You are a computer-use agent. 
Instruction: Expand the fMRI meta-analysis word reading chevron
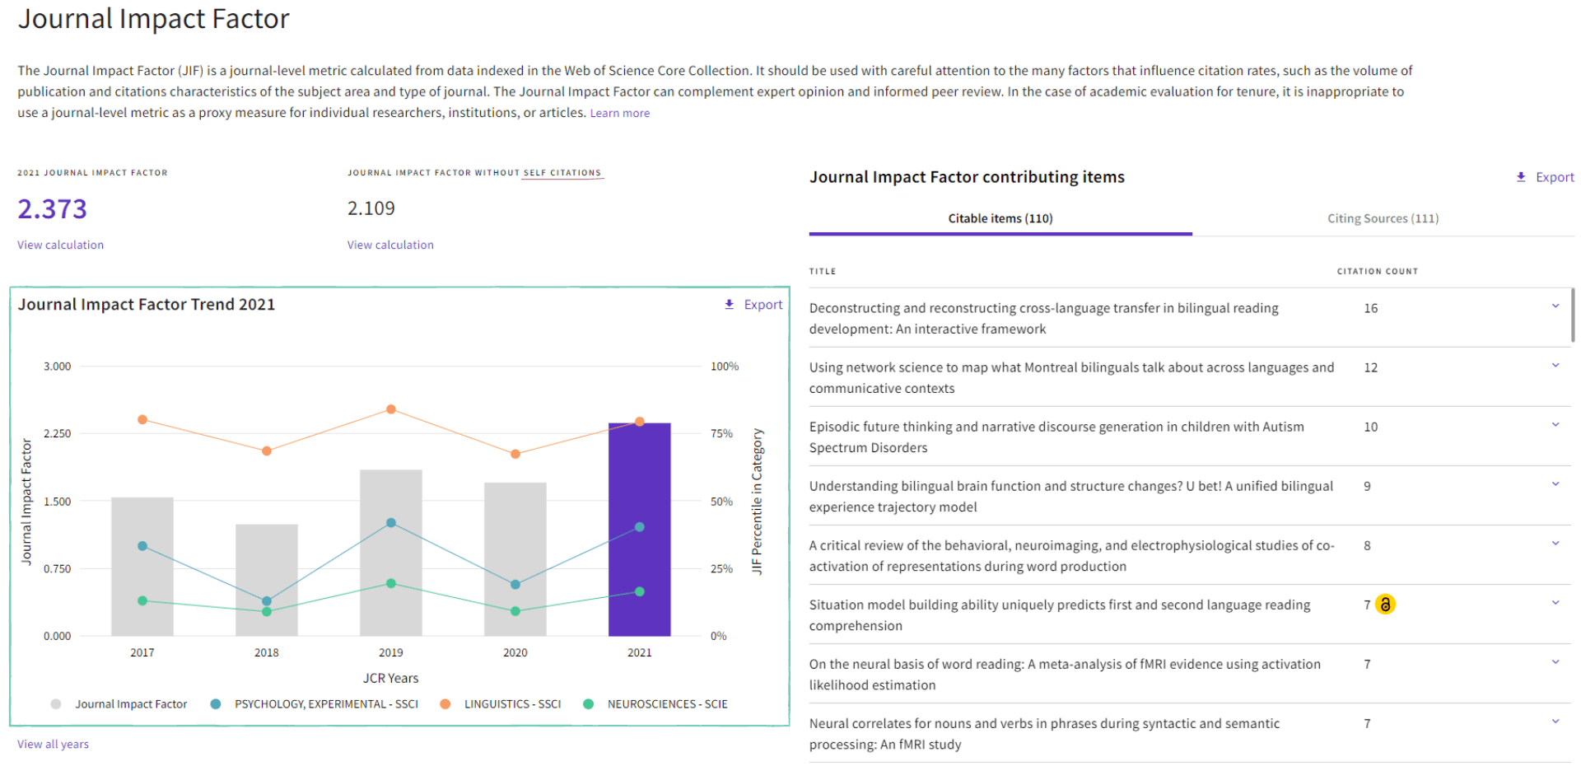coord(1555,662)
